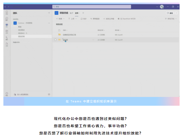This screenshot has width=184, height=137.
Task: Click MS User01 in first folder row
Action: pos(119,35)
